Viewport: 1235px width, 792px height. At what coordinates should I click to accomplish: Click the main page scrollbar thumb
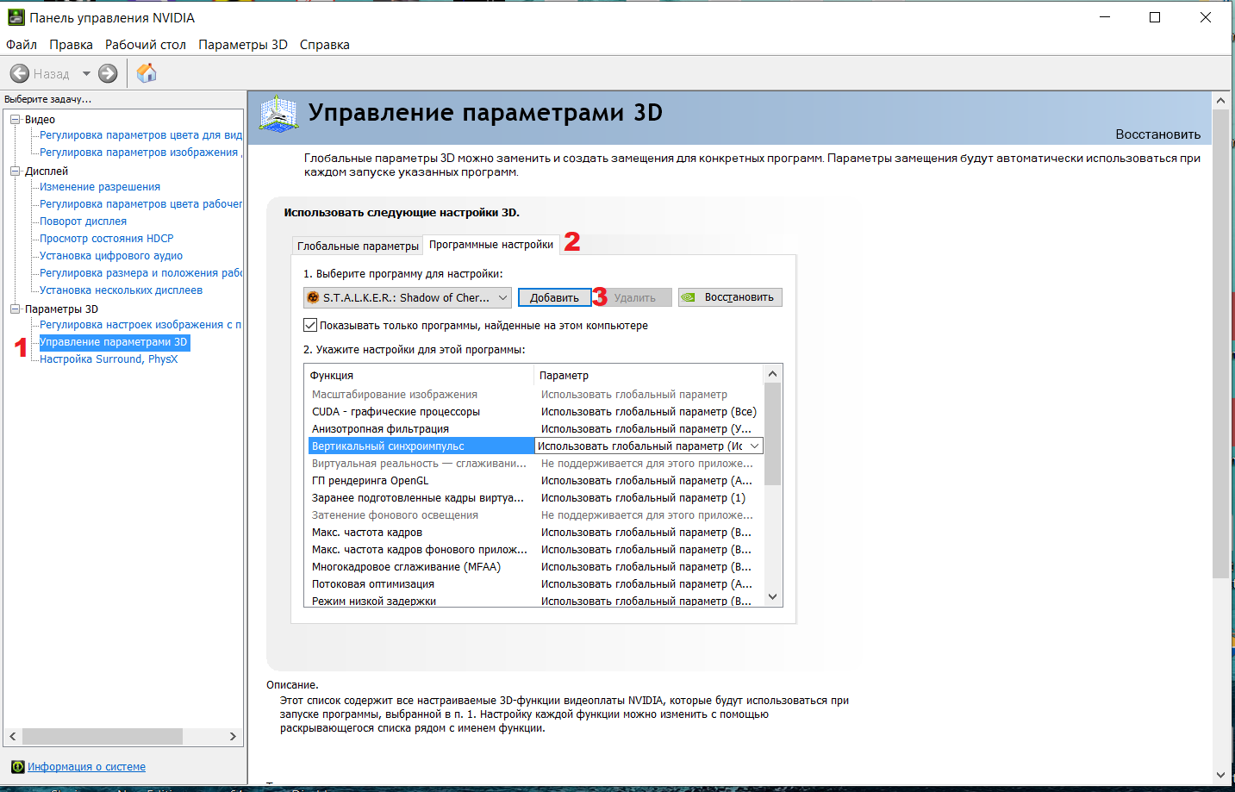click(1220, 343)
